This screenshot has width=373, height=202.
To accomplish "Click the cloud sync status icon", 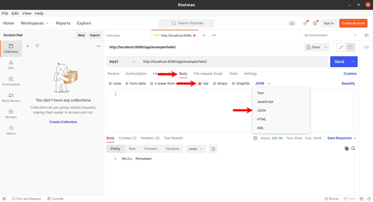I will (x=292, y=23).
